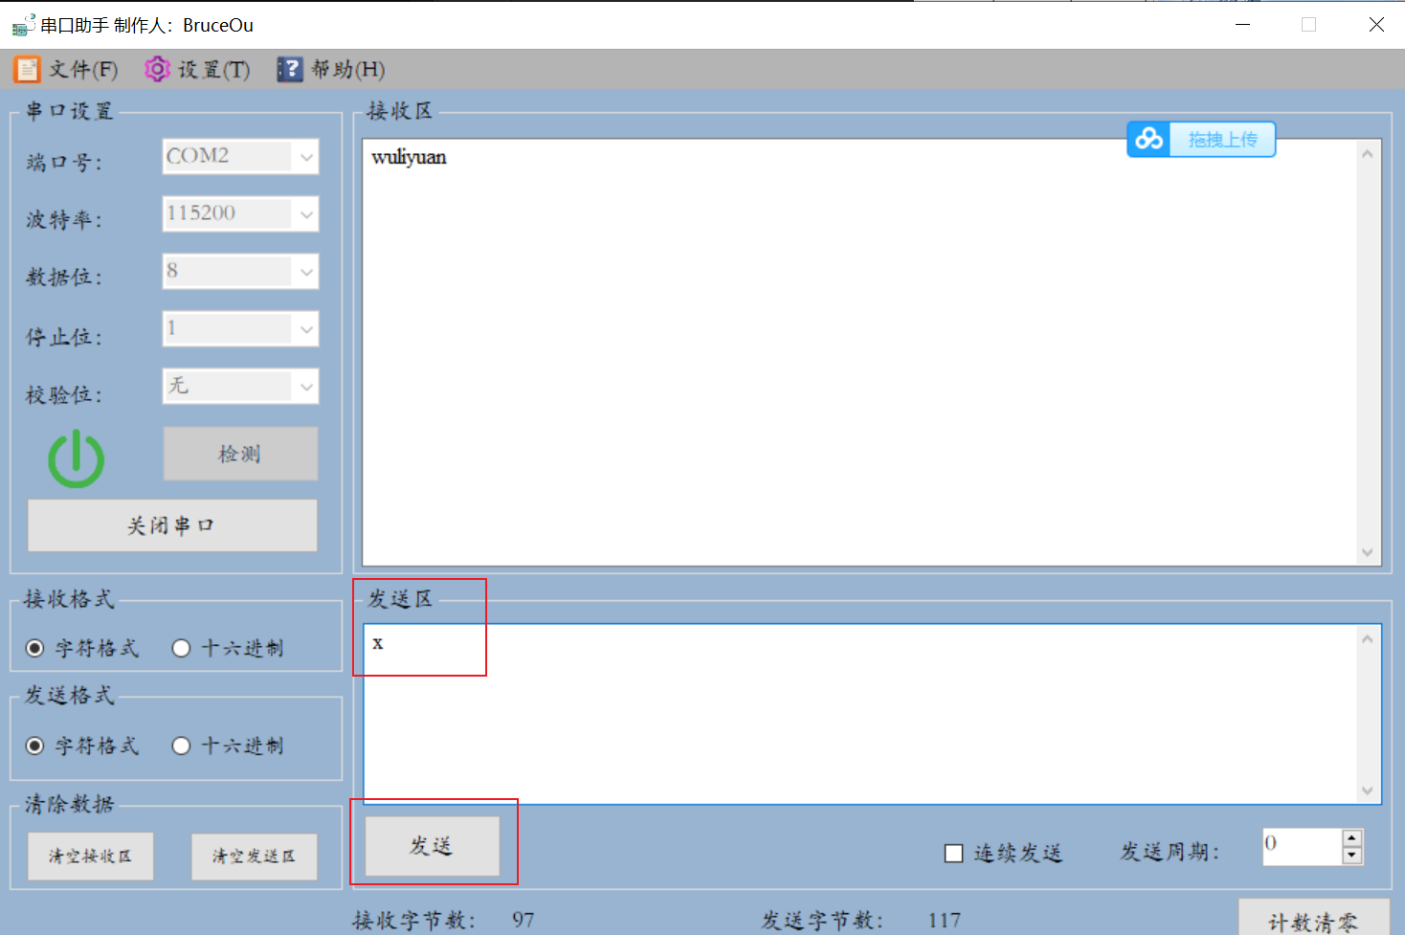The image size is (1405, 935).
Task: Expand the 校验位 无 dropdown
Action: tap(306, 387)
